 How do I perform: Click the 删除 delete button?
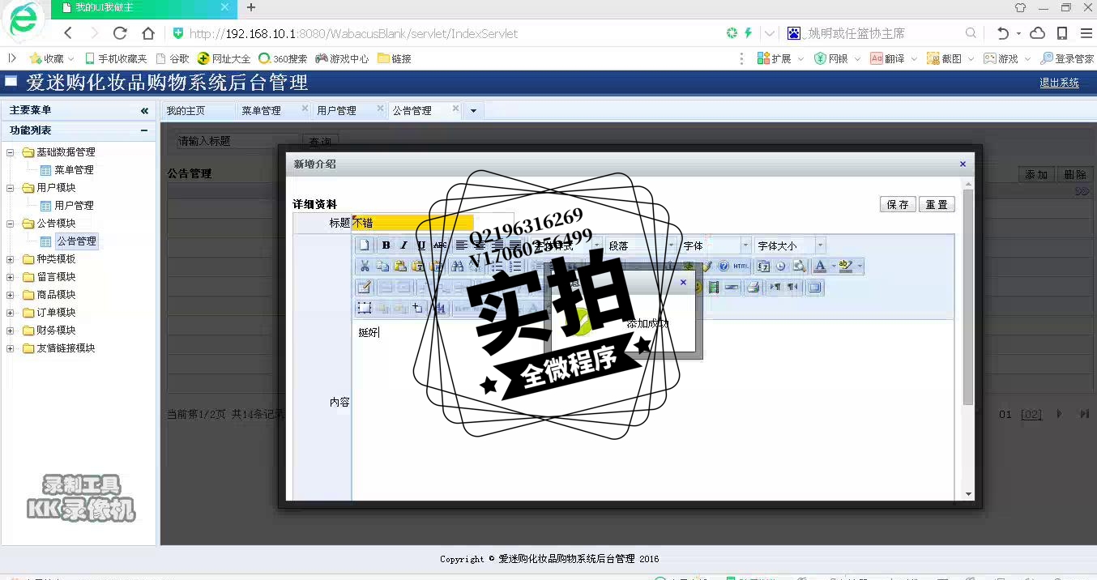click(1075, 174)
